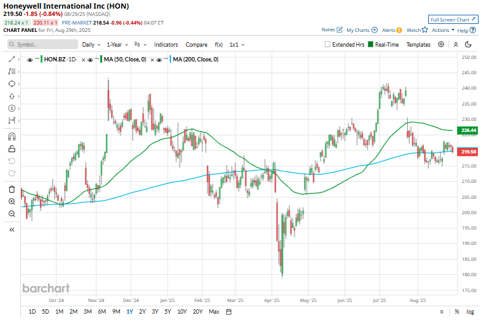Open the Notes editor icon
481x321 pixels.
click(x=340, y=29)
